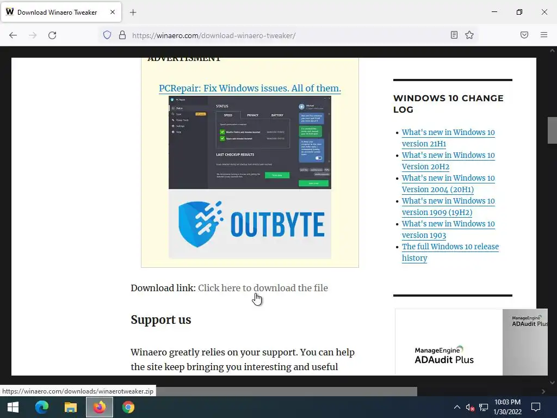Launch Google Chrome from taskbar
The height and width of the screenshot is (418, 557).
(128, 407)
